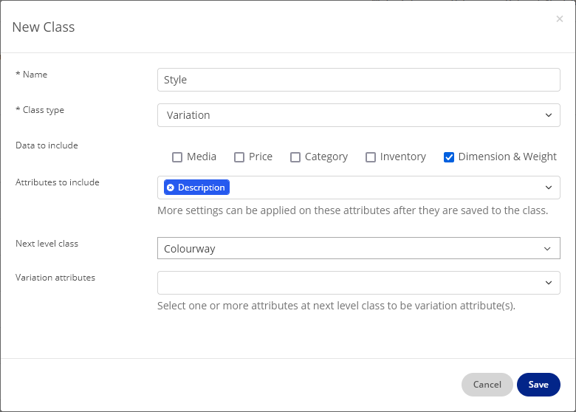Screen dimensions: 576x412
Task: Focus the Name field containing Style
Action: 358,80
